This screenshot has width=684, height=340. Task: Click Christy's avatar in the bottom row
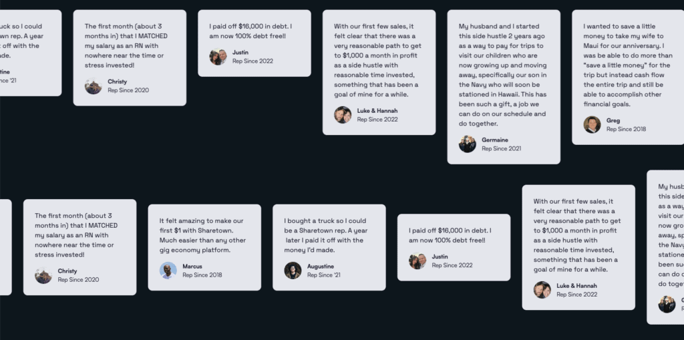click(43, 275)
